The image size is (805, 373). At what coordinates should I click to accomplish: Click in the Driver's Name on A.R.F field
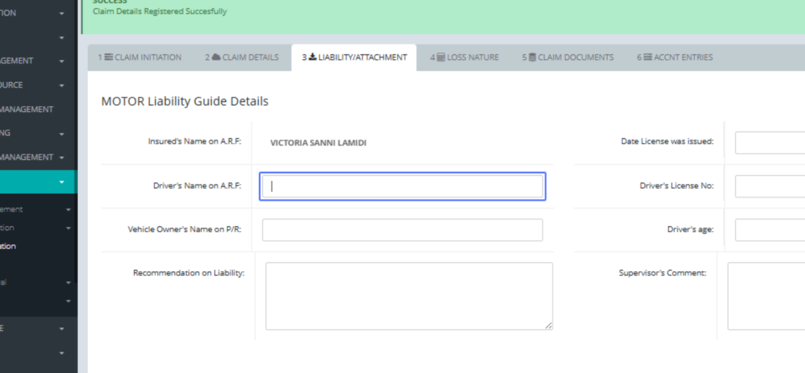point(402,186)
